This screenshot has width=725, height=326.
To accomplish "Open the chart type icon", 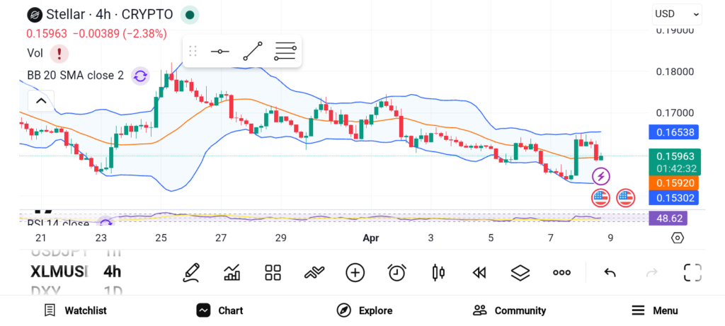I will [x=232, y=272].
